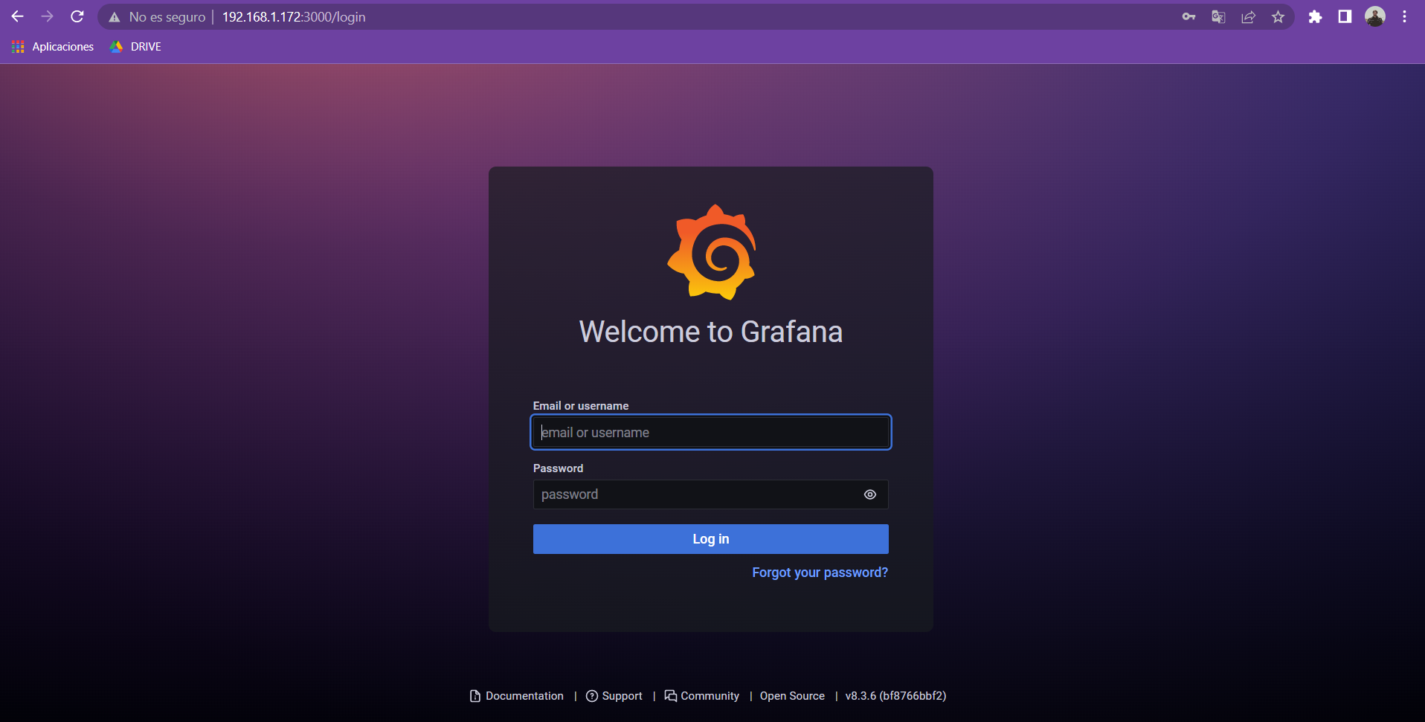
Task: Click the 'No es seguro' label
Action: (167, 17)
